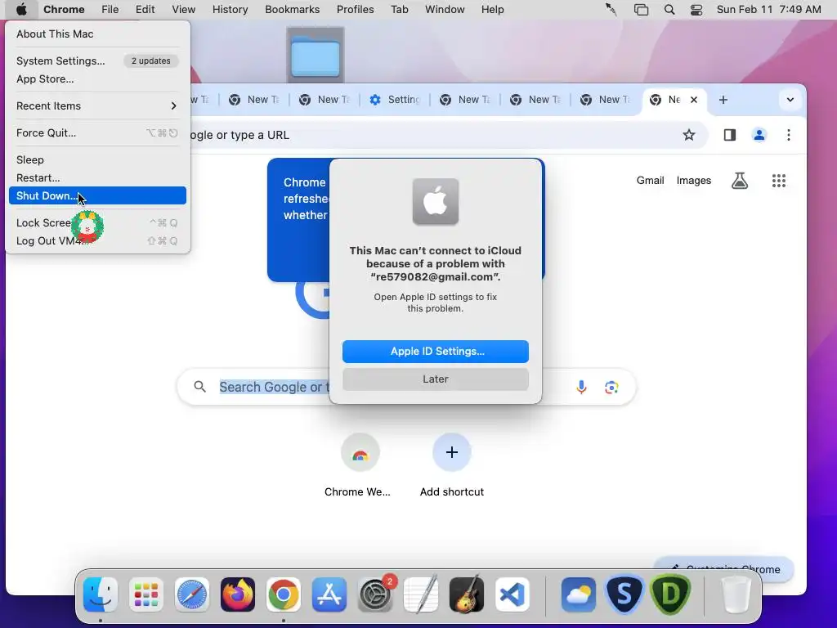837x628 pixels.
Task: Open Google Lens image search icon
Action: tap(611, 387)
